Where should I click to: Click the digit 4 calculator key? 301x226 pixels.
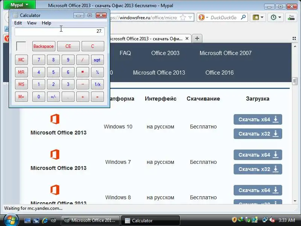click(x=39, y=72)
